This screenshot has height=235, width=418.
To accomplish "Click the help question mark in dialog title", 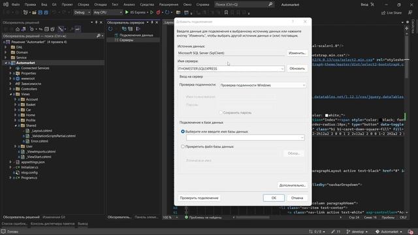I will point(293,22).
